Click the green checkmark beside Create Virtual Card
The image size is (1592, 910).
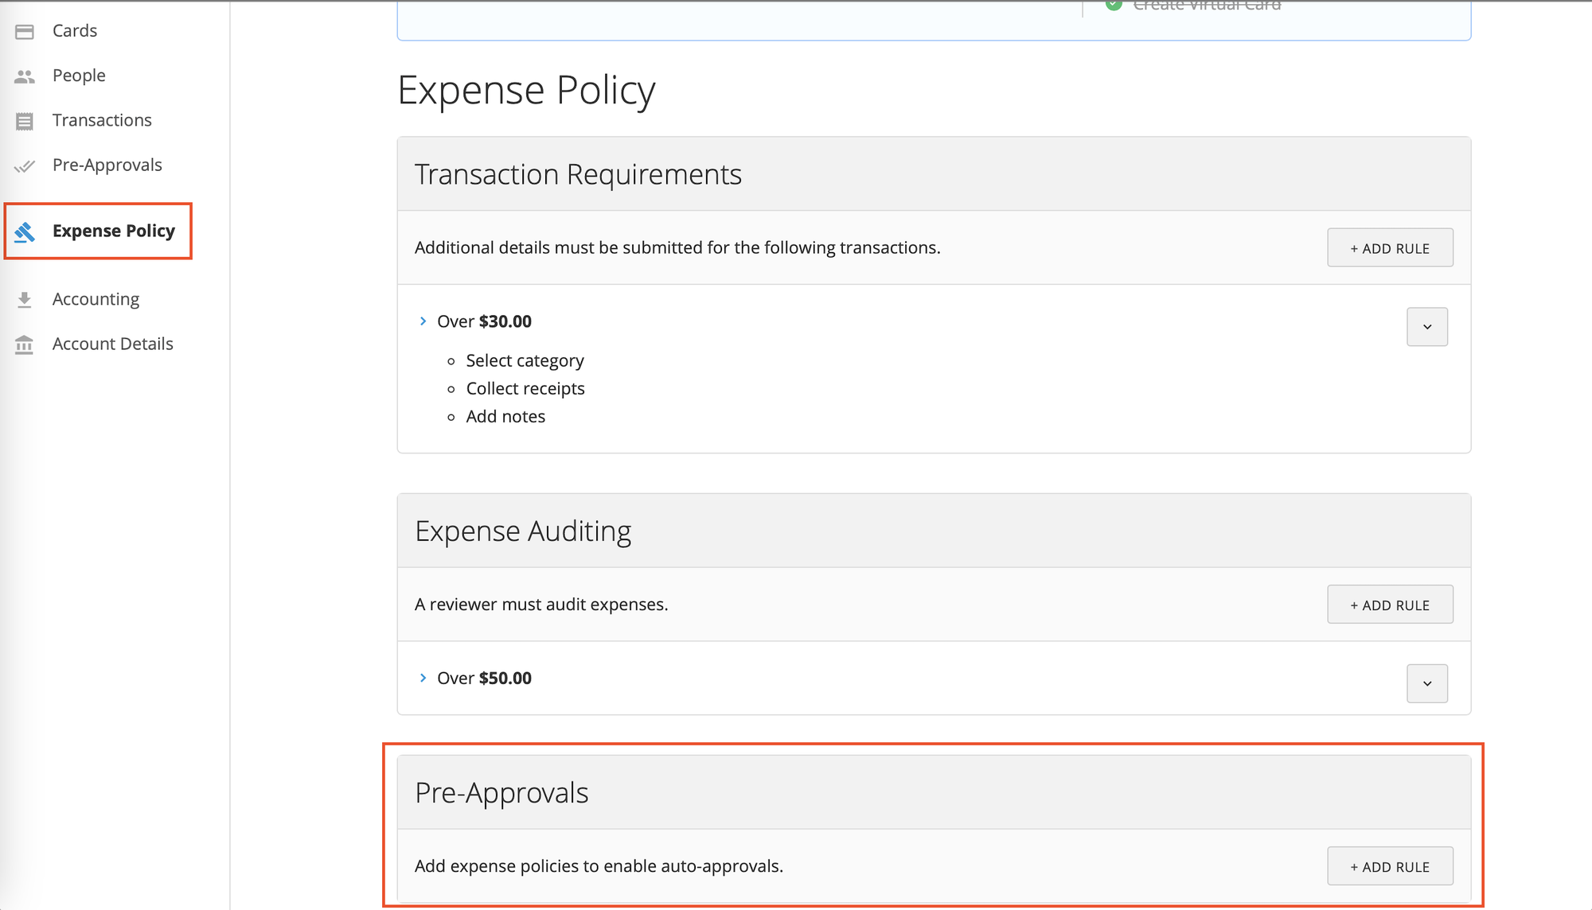point(1113,5)
